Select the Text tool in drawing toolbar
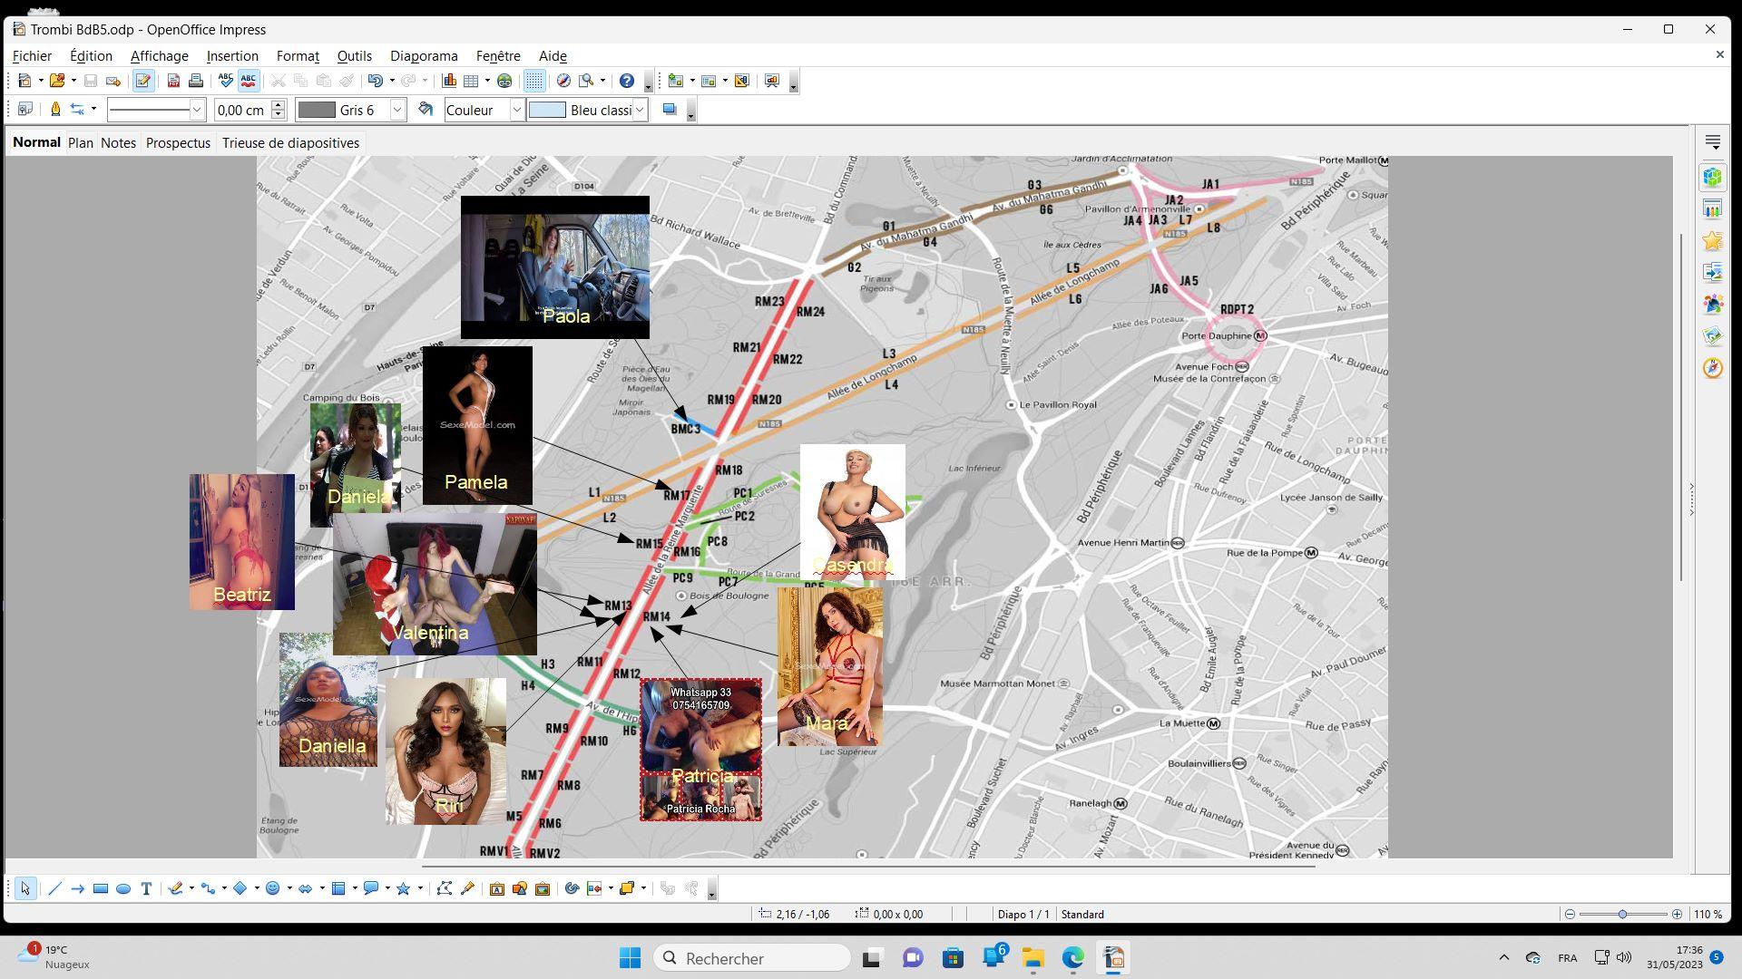The image size is (1742, 979). tap(146, 889)
